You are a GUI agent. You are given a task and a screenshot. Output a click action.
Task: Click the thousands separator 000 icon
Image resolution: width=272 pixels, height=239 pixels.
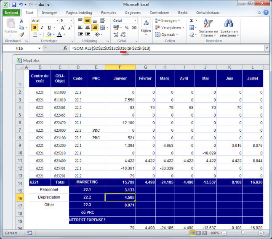134,27
